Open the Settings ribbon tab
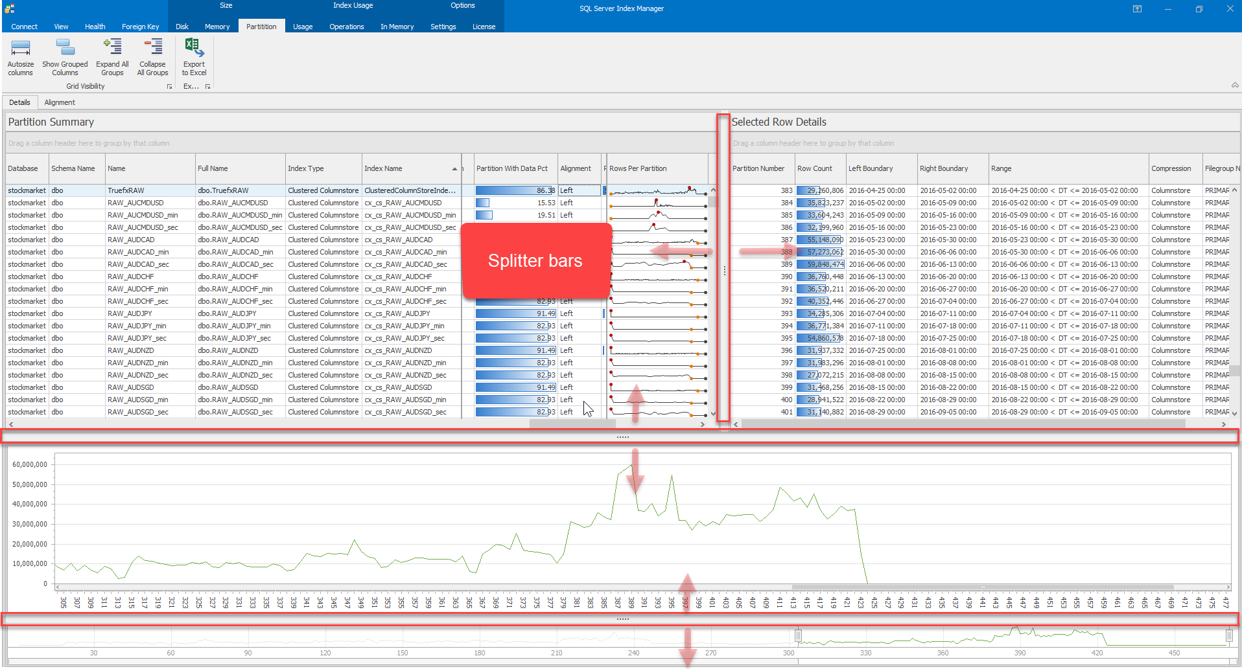The image size is (1242, 669). (x=443, y=27)
